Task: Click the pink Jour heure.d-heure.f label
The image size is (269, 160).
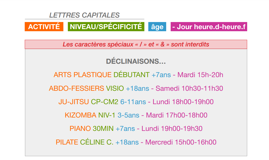Action: point(209,27)
